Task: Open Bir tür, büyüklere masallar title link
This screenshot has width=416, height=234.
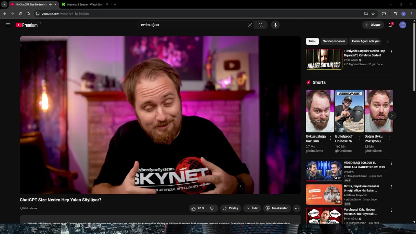Action: pyautogui.click(x=361, y=188)
